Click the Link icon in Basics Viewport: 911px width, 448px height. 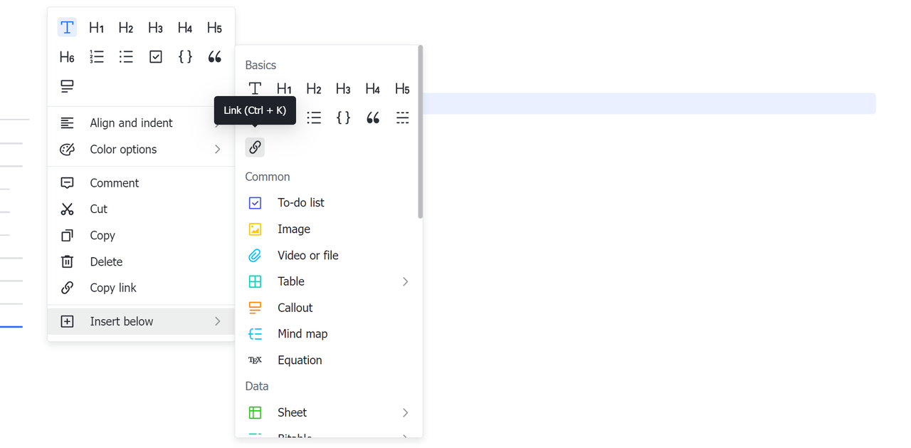(x=255, y=147)
